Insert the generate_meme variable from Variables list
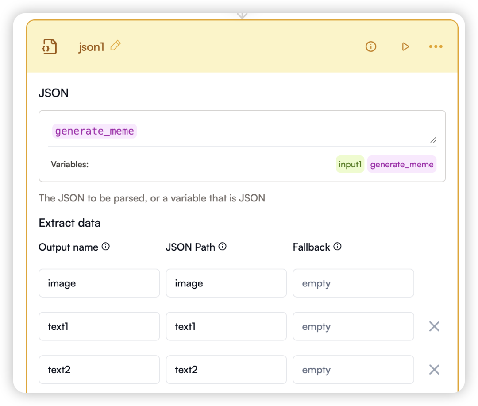 click(401, 164)
